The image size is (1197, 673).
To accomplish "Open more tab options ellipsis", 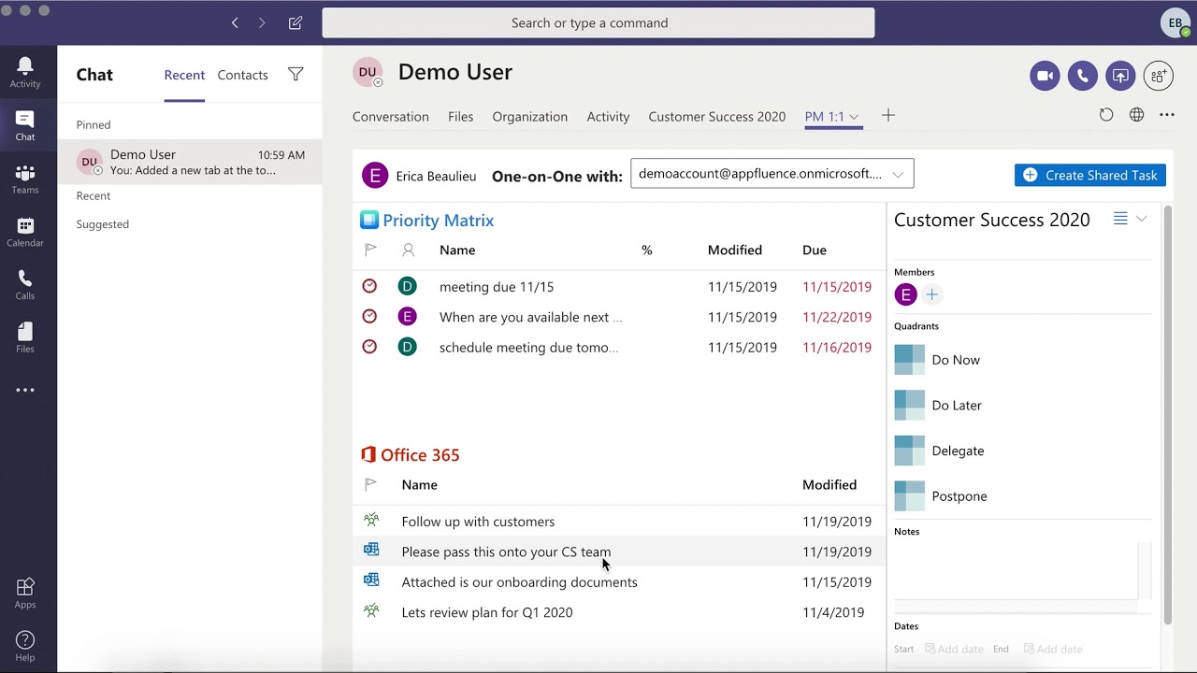I will [x=1167, y=115].
